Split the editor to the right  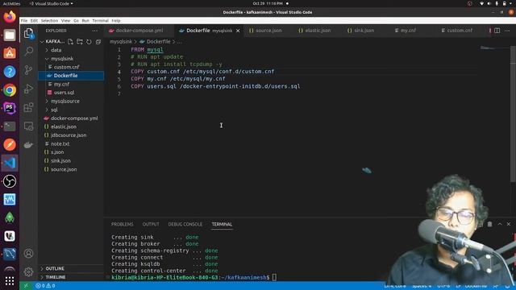pos(497,31)
